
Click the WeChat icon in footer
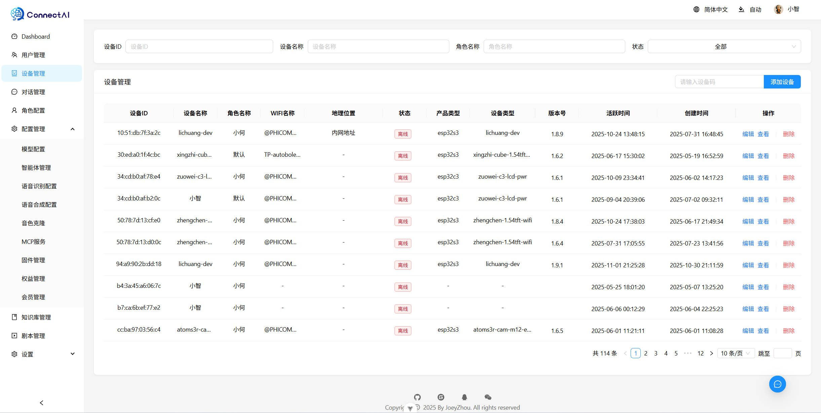coord(488,397)
